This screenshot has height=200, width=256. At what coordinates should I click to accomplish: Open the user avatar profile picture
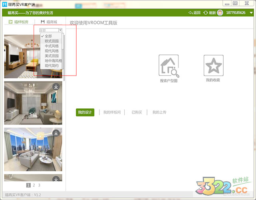click(220, 12)
